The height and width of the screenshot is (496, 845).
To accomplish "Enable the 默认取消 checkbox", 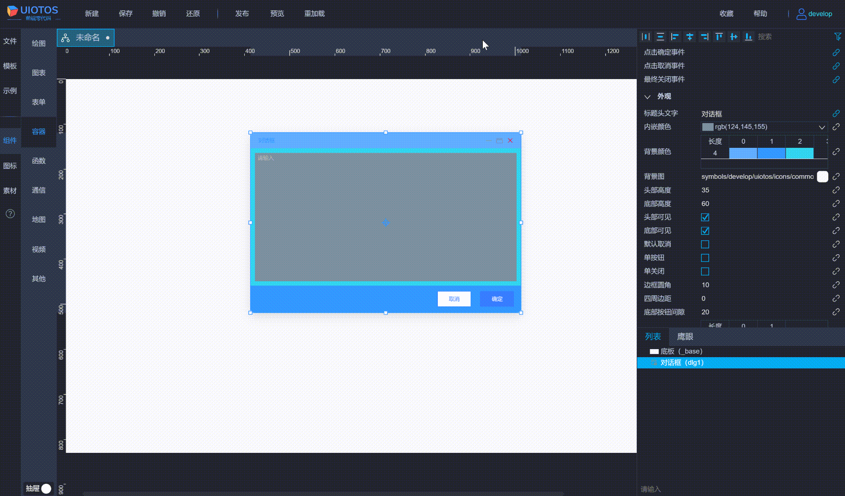I will [704, 244].
